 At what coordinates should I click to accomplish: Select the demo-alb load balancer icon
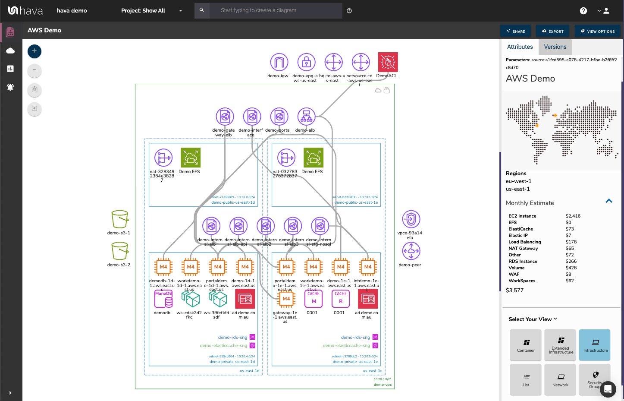tap(306, 116)
